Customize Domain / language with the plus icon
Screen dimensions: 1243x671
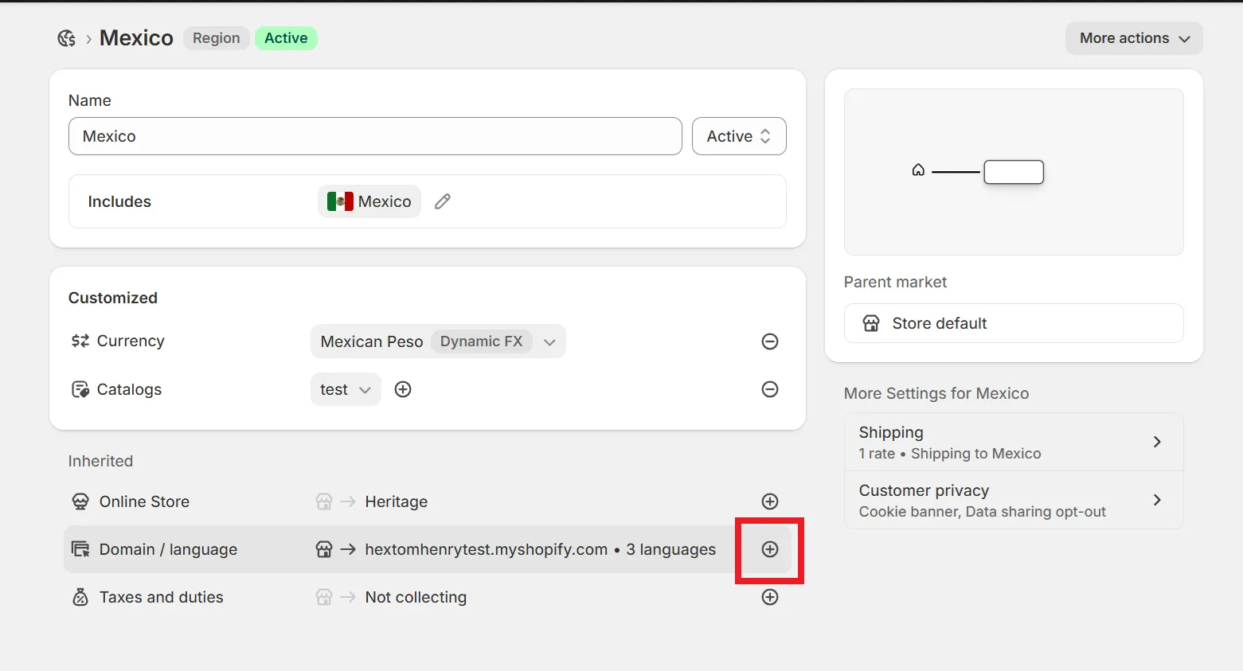[770, 549]
